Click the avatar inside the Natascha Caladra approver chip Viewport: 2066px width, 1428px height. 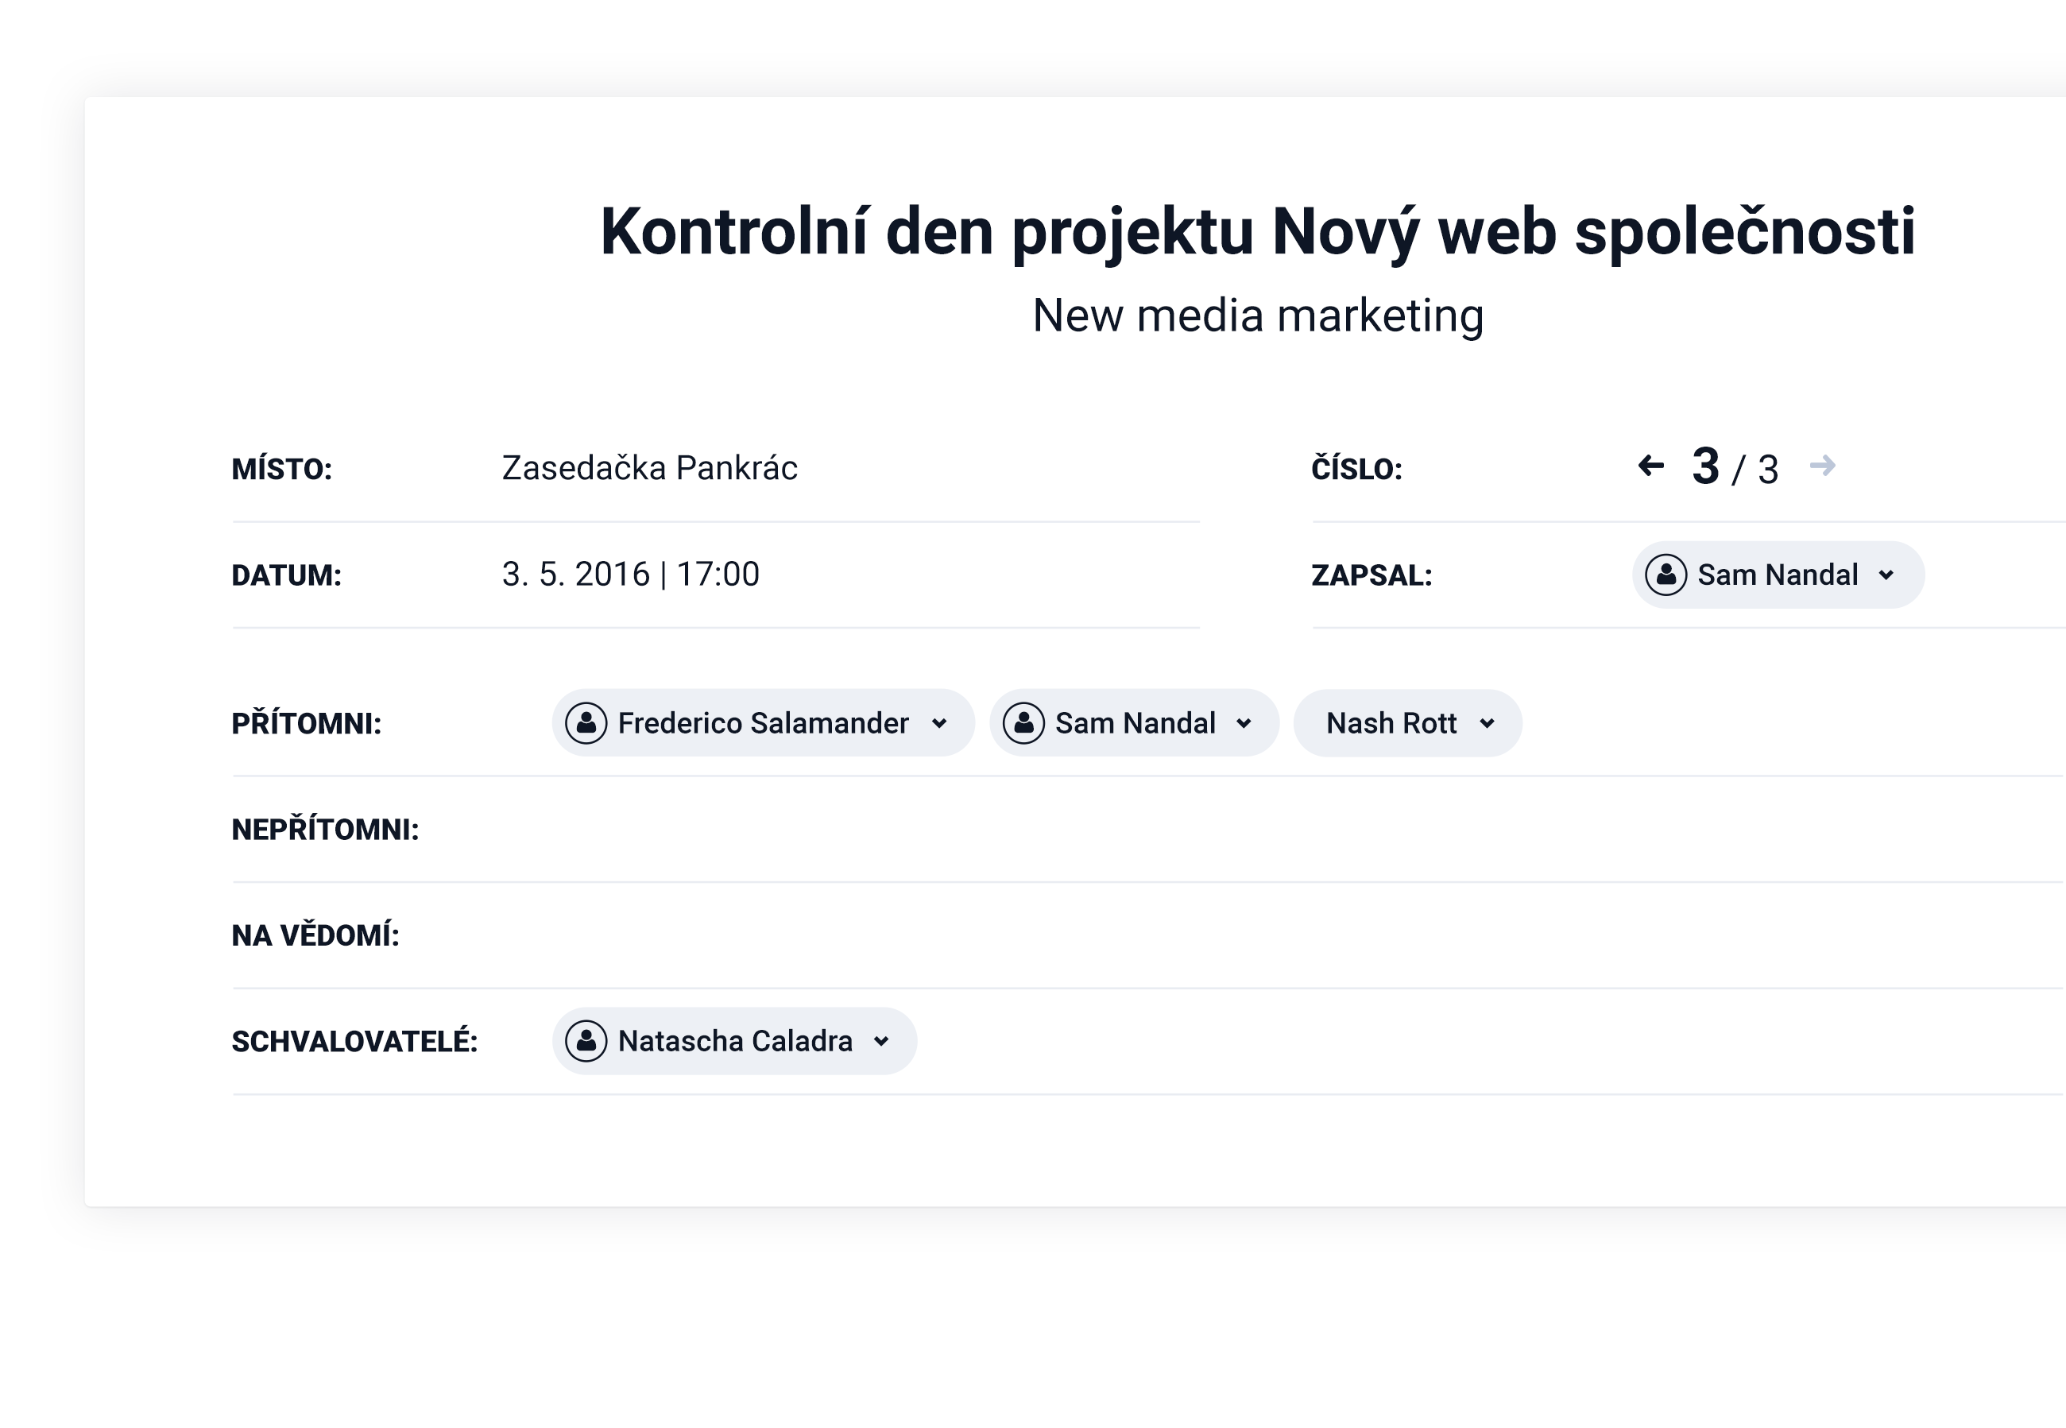(x=586, y=1040)
